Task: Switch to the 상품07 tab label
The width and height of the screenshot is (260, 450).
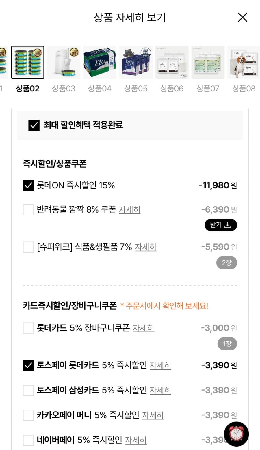Action: click(208, 89)
